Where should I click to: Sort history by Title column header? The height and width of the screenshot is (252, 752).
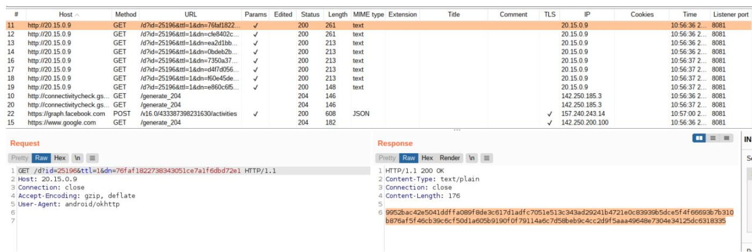(454, 14)
